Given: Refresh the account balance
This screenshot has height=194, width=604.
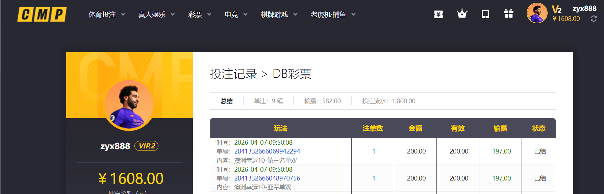Looking at the screenshot, I should click(x=594, y=19).
